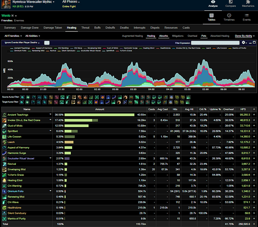Click the Leech amount bar
The image size is (258, 227).
pos(69,142)
